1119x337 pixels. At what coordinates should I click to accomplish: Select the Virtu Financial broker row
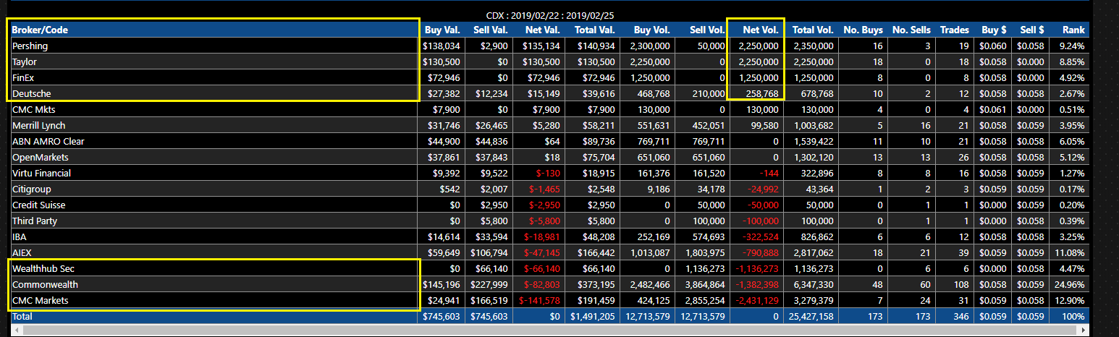(549, 173)
